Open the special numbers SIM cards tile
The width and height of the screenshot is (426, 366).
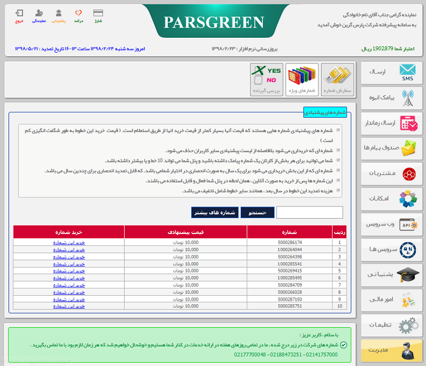(302, 80)
